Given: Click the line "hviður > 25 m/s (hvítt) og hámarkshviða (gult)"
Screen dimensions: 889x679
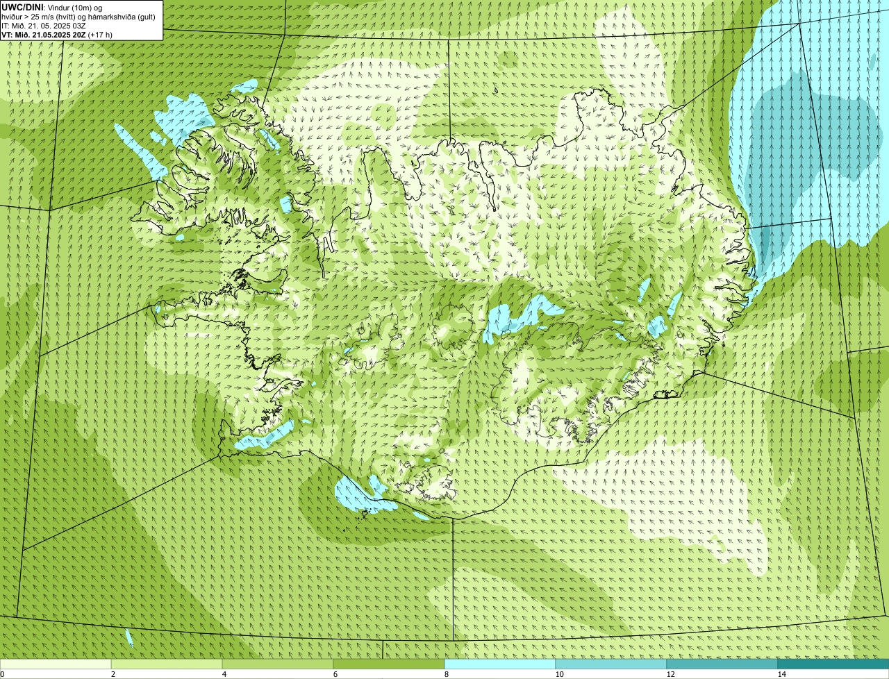Looking at the screenshot, I should coord(78,17).
